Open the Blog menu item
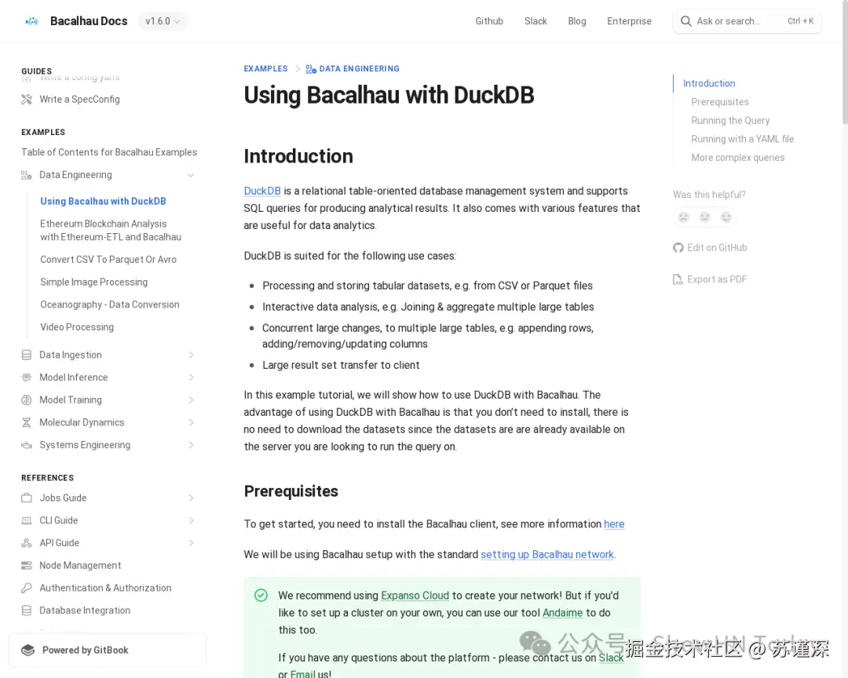Viewport: 848px width, 678px height. (x=577, y=21)
